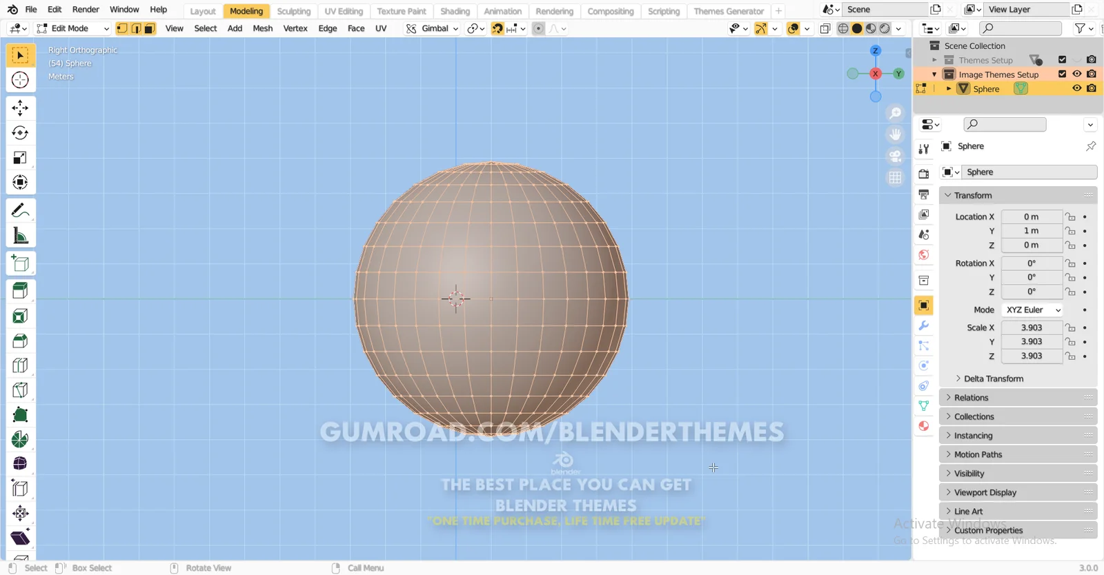The height and width of the screenshot is (575, 1104).
Task: Click the Location Y value field
Action: pos(1032,231)
